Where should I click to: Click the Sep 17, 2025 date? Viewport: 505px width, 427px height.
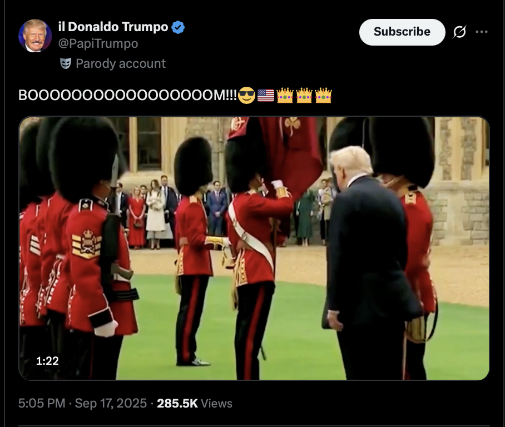click(x=111, y=404)
